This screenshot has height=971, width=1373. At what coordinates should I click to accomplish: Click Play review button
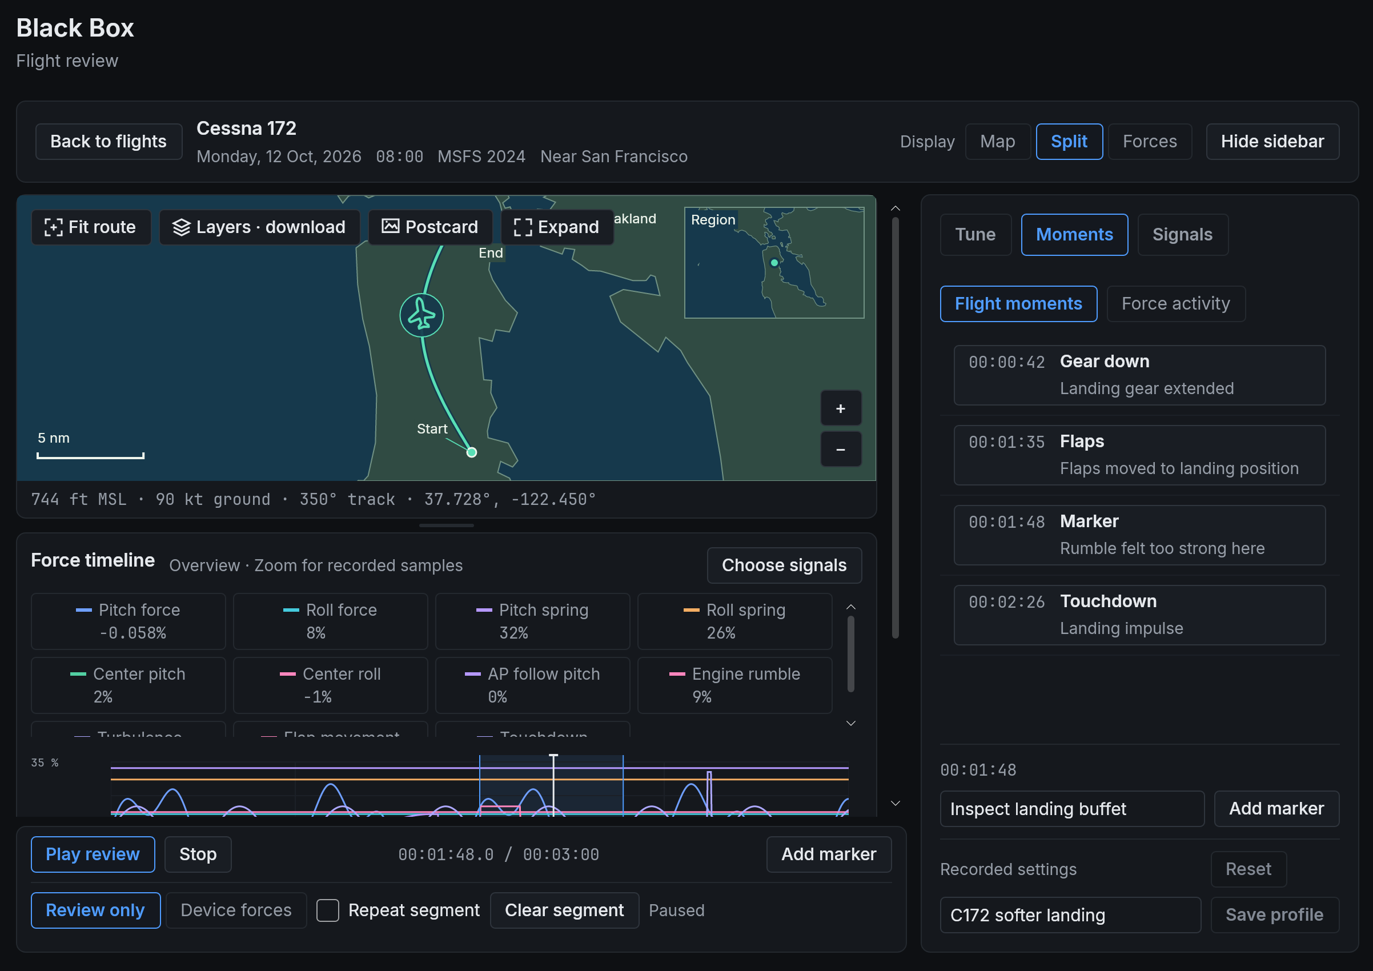pyautogui.click(x=93, y=854)
